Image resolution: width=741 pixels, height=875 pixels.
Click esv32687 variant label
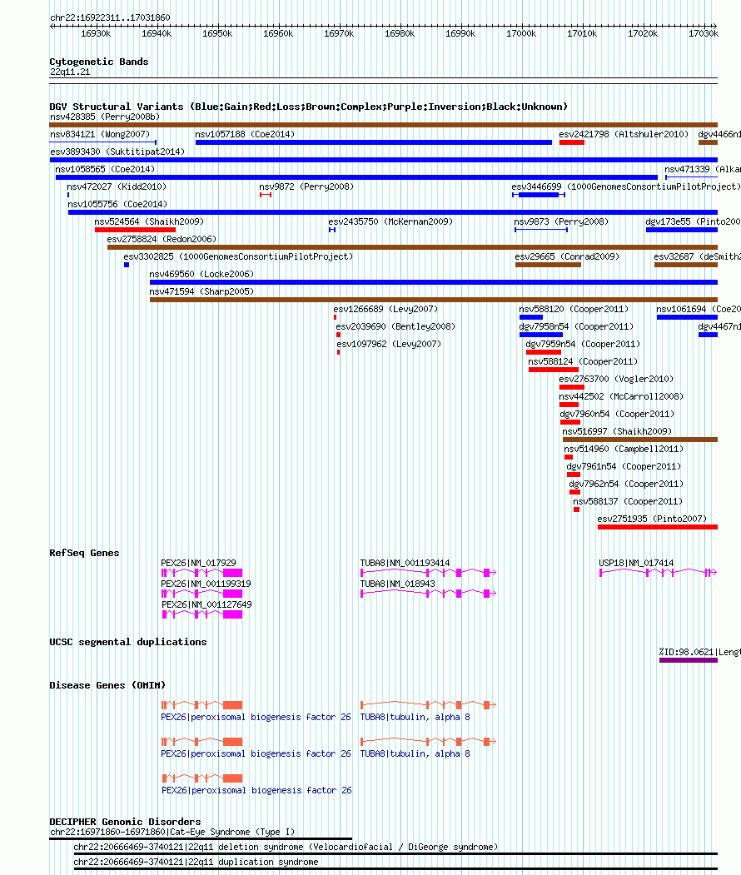[x=698, y=256]
